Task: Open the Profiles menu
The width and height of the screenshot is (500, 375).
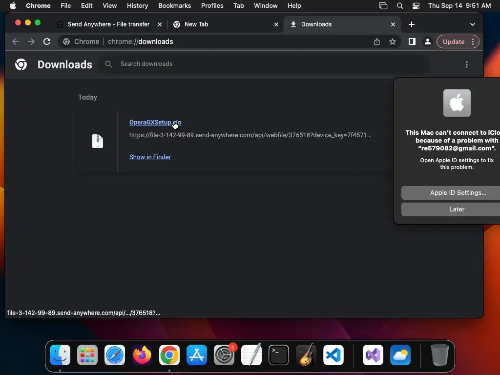Action: [212, 6]
